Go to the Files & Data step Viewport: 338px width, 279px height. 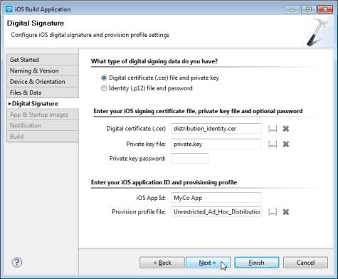[x=43, y=93]
